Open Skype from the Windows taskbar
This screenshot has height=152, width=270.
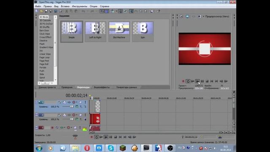(111, 148)
